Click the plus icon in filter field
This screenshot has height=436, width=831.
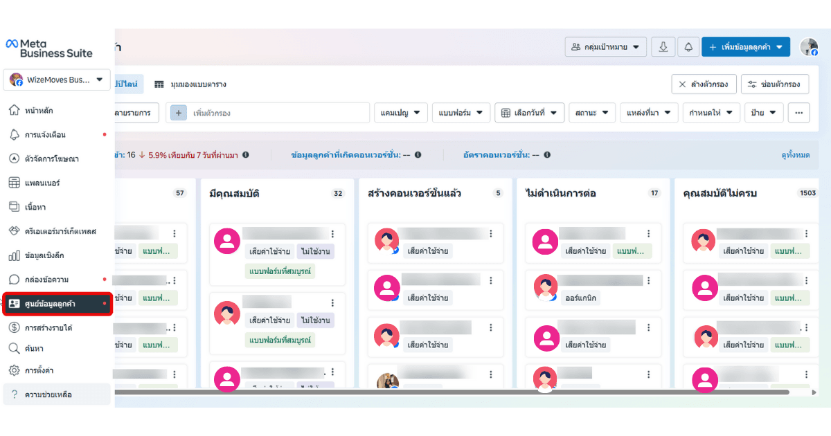pyautogui.click(x=179, y=113)
